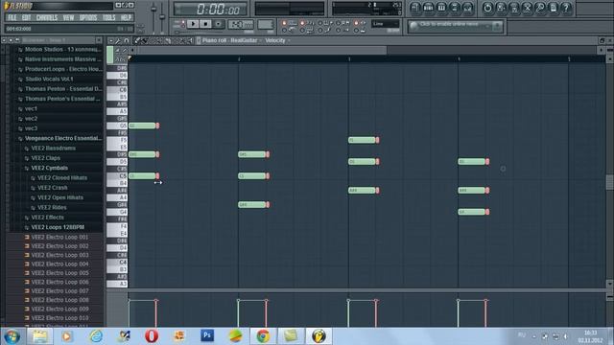Click Photoshop icon in the taskbar

207,335
